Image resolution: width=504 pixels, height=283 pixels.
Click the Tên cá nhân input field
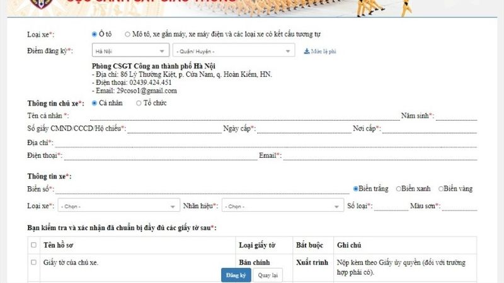[244, 115]
